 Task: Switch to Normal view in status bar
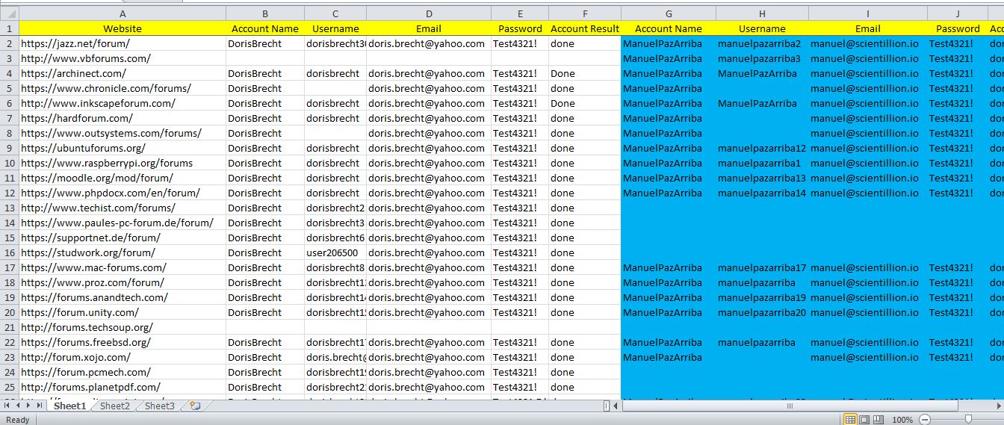[x=850, y=420]
